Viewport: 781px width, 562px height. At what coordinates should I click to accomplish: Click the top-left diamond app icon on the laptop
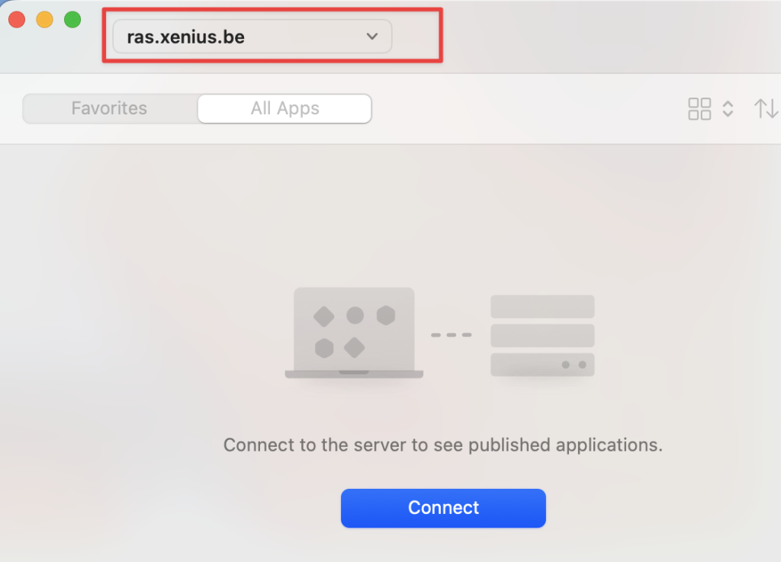(x=324, y=315)
